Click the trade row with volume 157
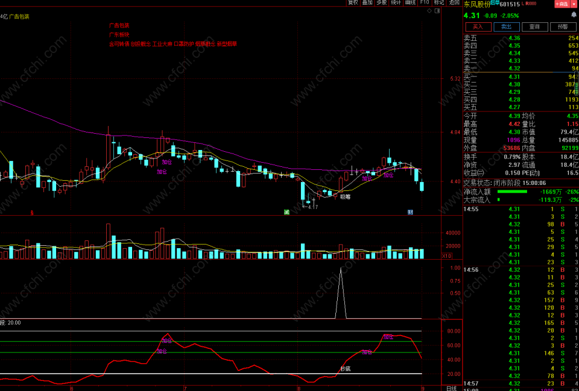 [520, 300]
